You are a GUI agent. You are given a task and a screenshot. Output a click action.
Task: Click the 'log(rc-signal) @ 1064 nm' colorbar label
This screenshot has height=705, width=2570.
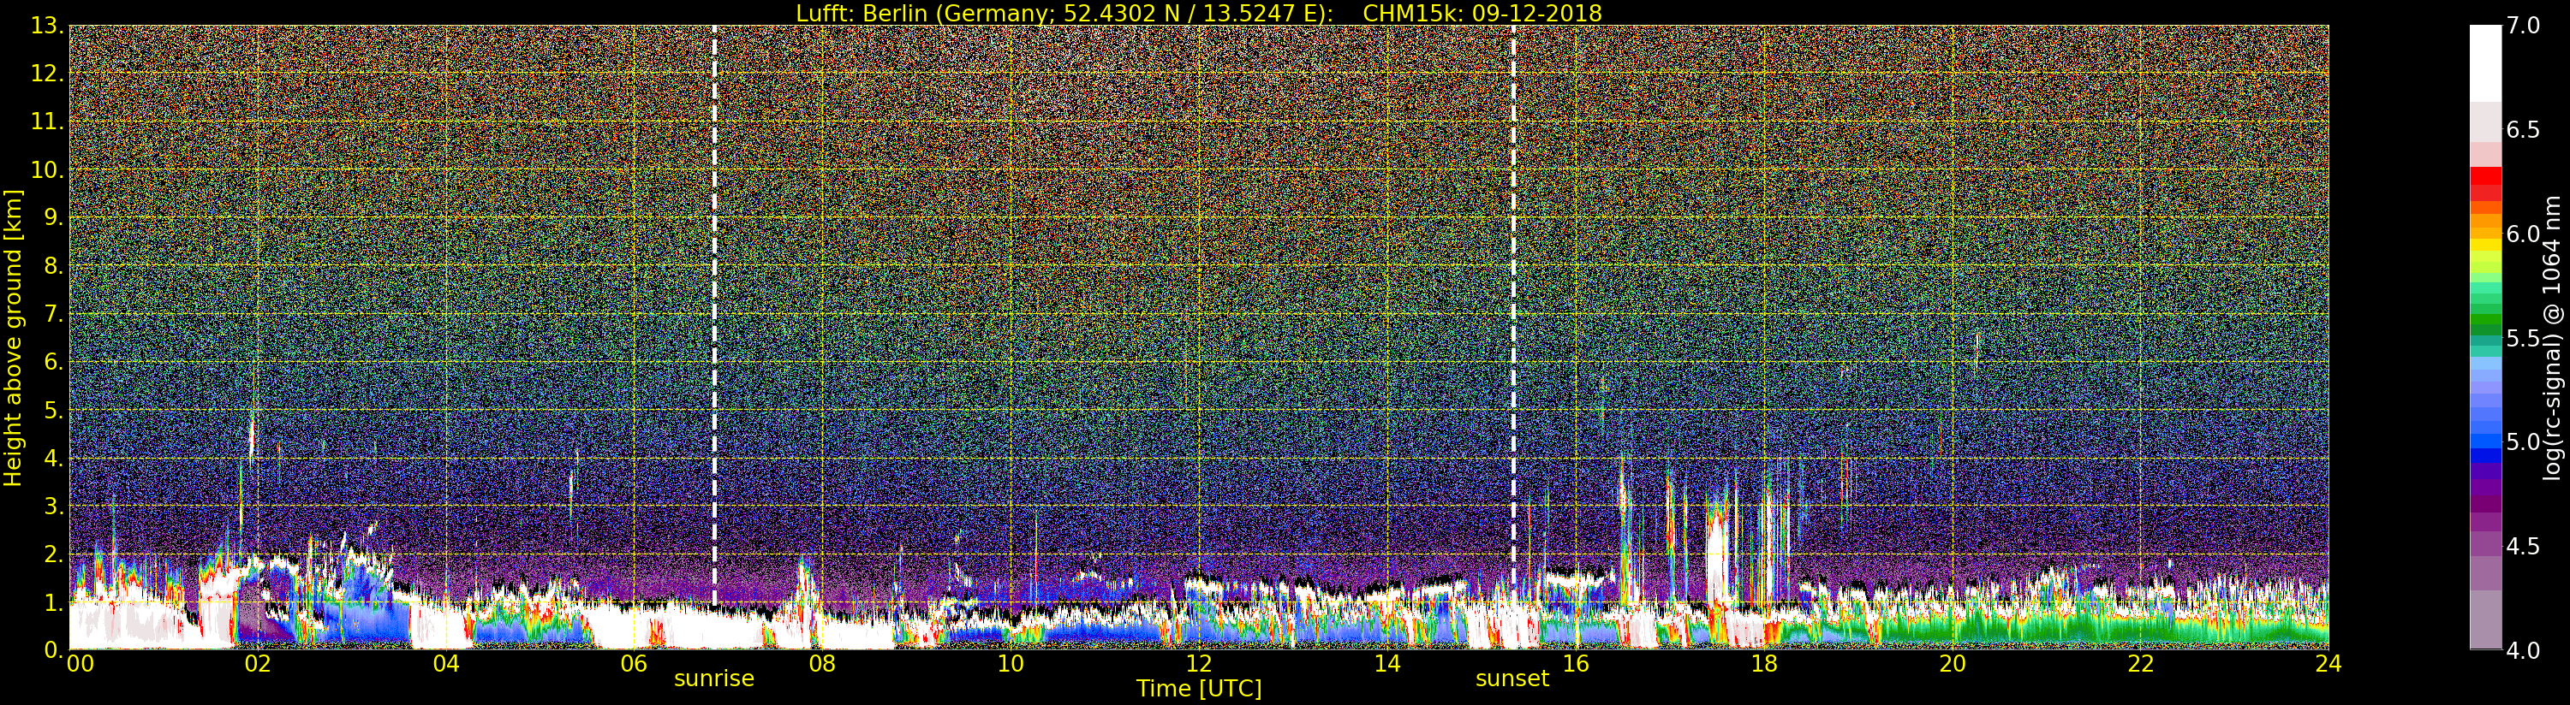click(2554, 338)
